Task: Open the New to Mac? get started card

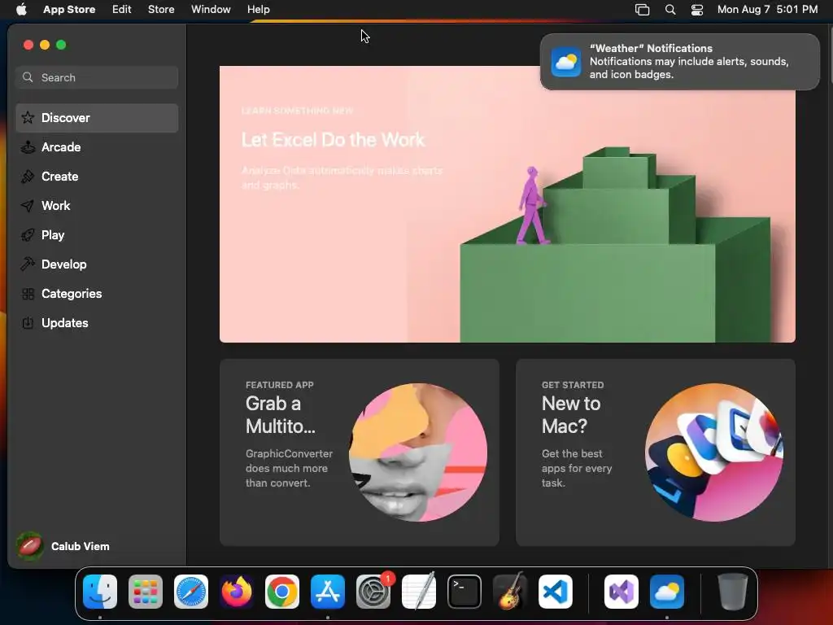Action: pyautogui.click(x=656, y=452)
